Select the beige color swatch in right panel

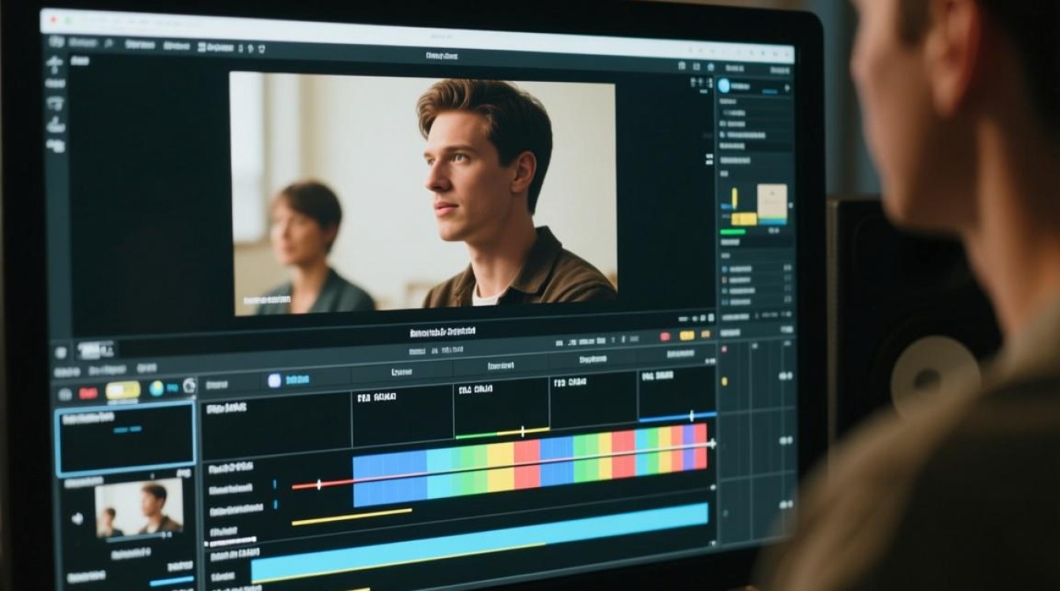(772, 201)
